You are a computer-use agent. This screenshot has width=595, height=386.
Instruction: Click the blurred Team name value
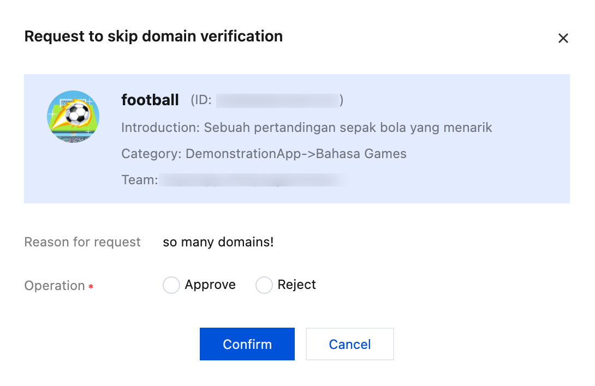[252, 180]
